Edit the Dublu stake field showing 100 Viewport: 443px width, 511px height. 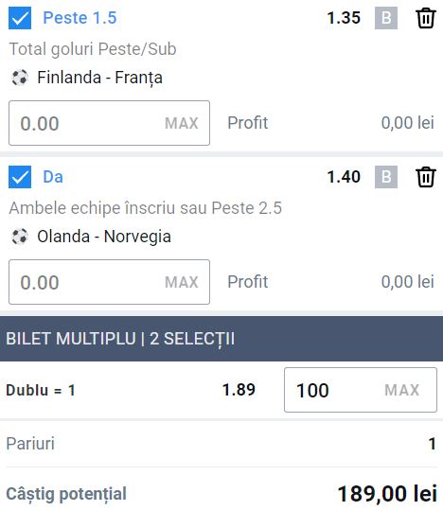(x=361, y=390)
